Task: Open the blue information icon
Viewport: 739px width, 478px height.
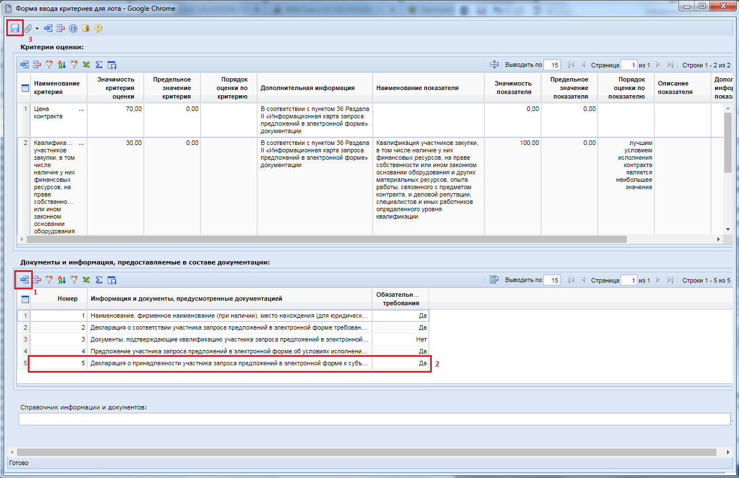Action: pos(73,28)
